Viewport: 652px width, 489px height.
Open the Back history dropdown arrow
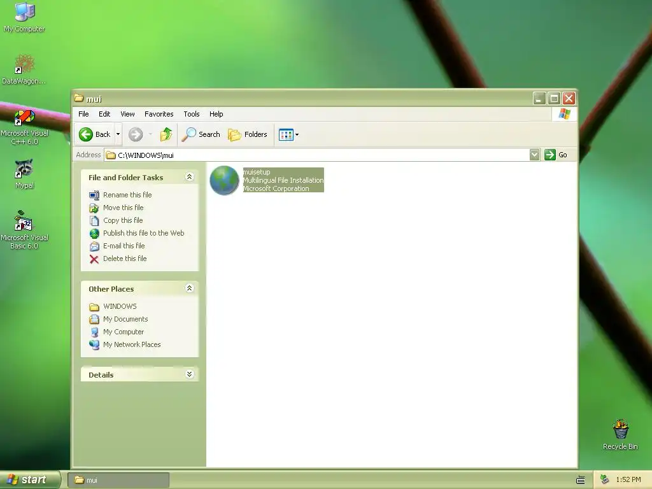tap(118, 134)
